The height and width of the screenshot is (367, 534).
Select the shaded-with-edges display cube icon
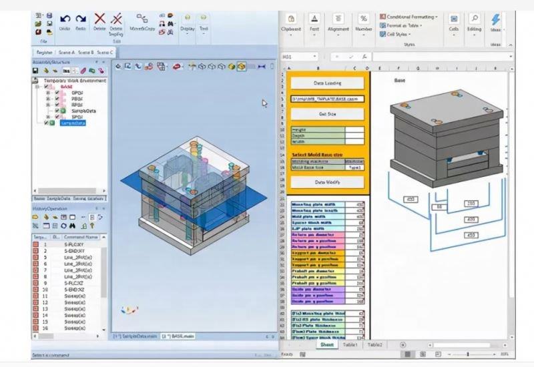[x=241, y=66]
